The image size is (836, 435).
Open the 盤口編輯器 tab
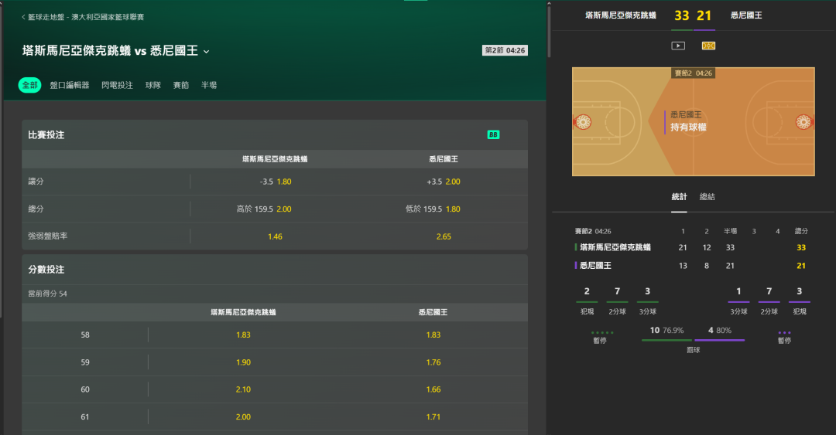click(70, 85)
